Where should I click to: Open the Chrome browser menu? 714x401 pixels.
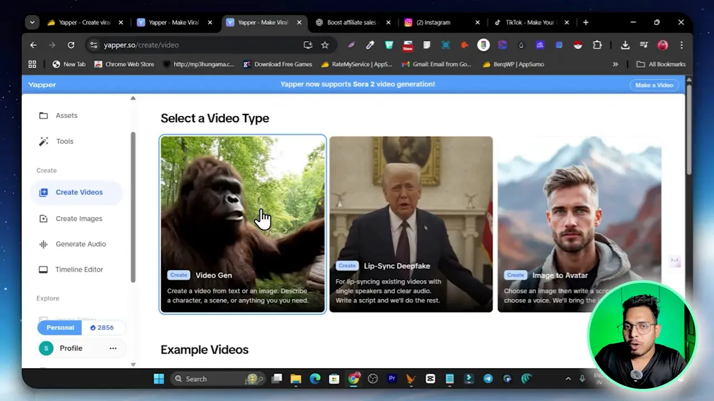[x=682, y=45]
